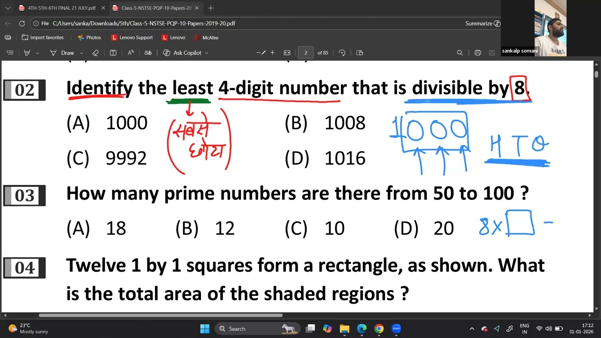601x338 pixels.
Task: Open the tab actions menu chevron
Action: (x=8, y=8)
